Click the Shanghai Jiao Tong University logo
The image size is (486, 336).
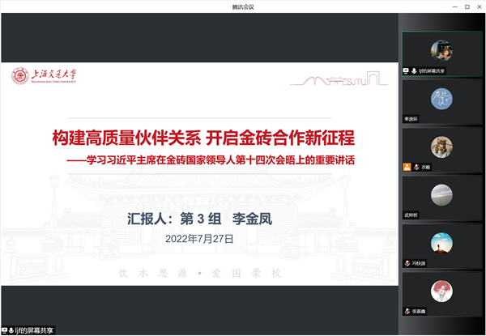47,77
